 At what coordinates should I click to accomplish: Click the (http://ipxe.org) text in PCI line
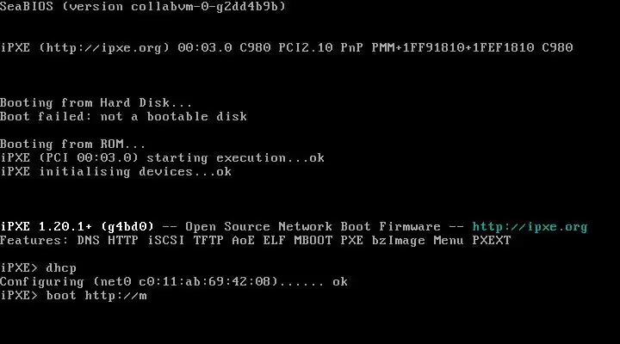tap(104, 48)
